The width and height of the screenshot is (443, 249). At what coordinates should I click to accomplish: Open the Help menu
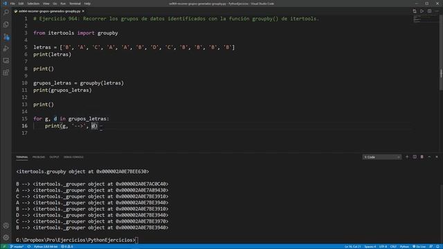coord(87,3)
